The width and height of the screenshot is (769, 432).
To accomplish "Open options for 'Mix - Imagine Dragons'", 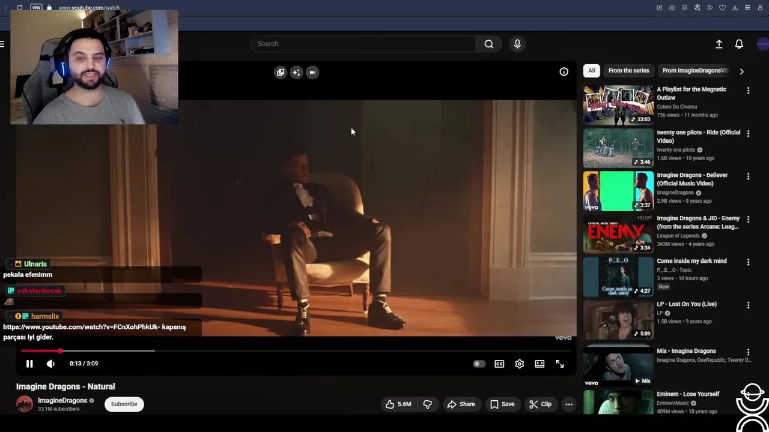I will pyautogui.click(x=748, y=352).
